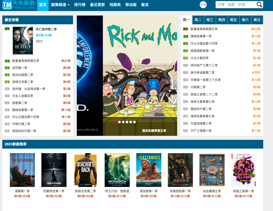Open the Dr Death poster thumbnail

click(23, 41)
